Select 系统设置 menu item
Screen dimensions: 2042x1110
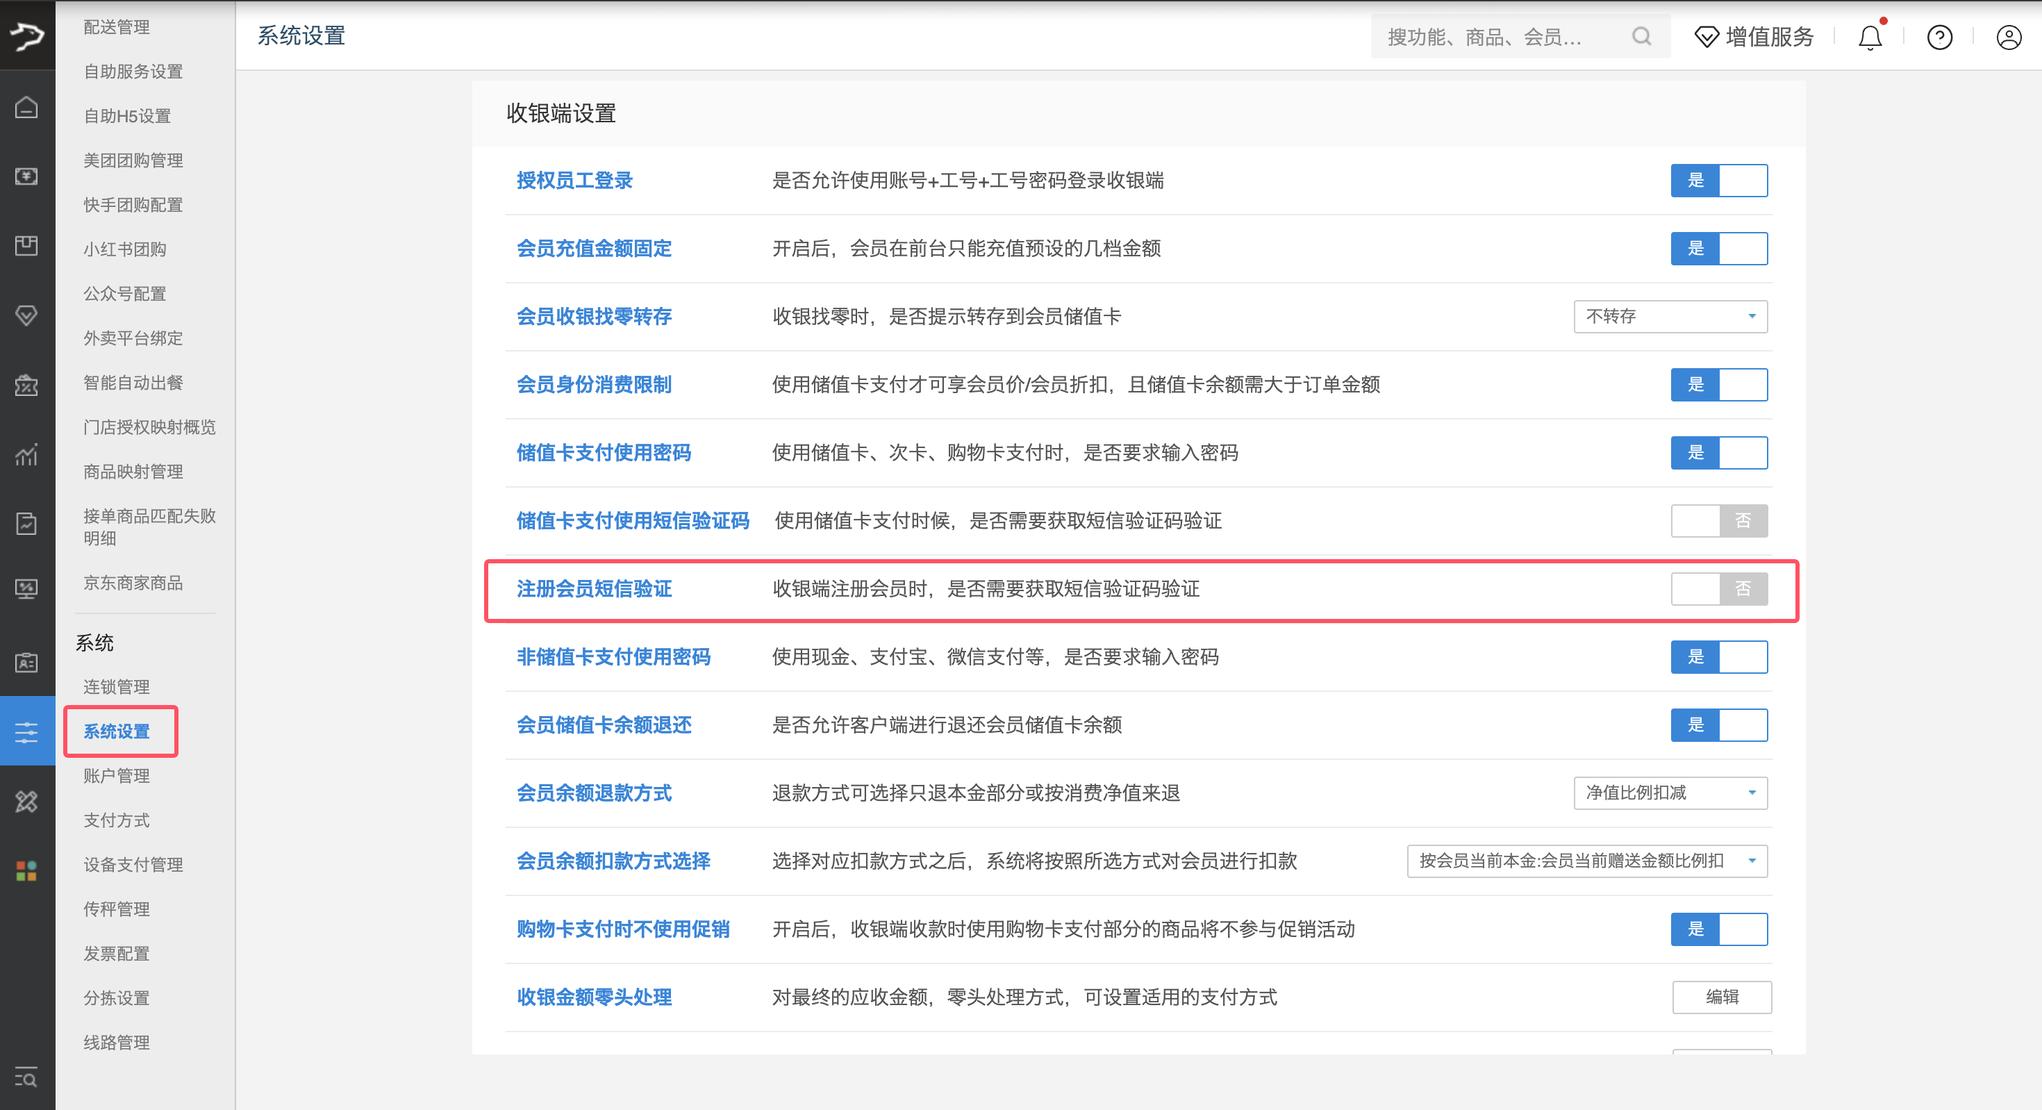(117, 731)
